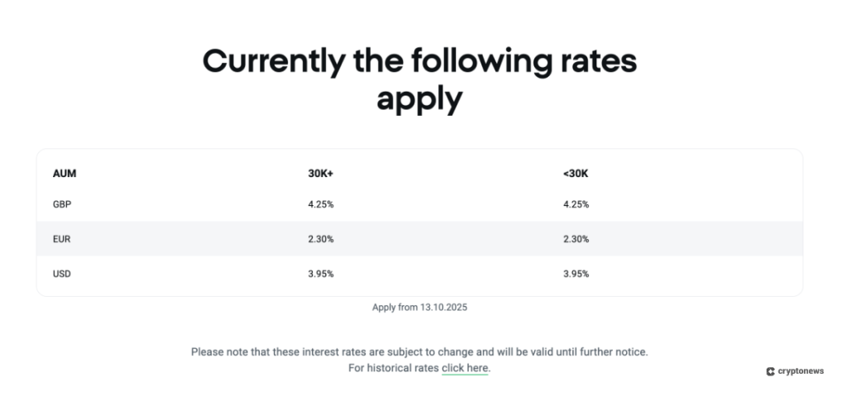Click the USD 3.95% rate under 30K+
Image resolution: width=847 pixels, height=397 pixels.
(321, 274)
